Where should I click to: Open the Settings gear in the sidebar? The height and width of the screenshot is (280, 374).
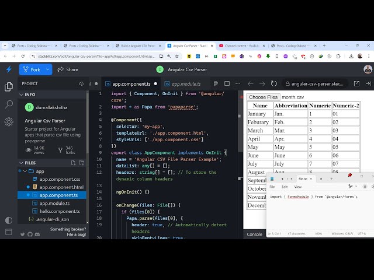coord(9,122)
